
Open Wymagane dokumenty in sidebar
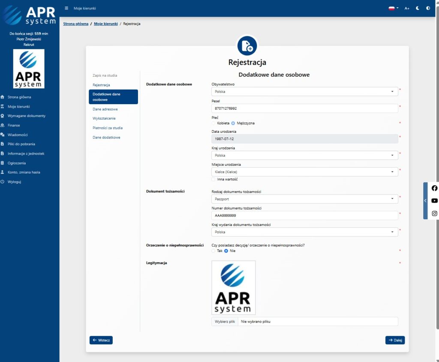coord(26,116)
